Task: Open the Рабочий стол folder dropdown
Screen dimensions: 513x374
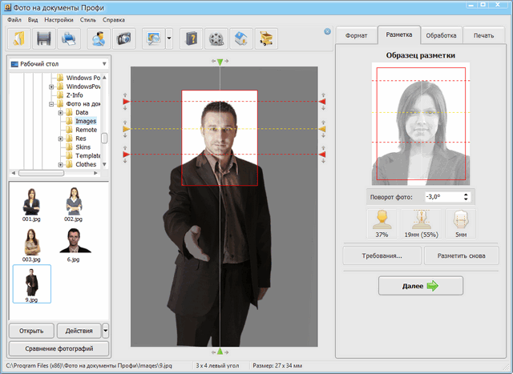Action: 104,63
